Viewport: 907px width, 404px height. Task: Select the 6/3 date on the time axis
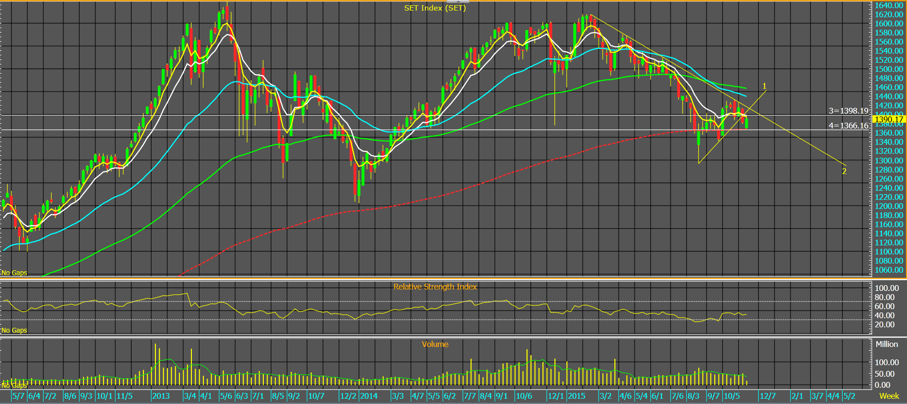click(x=242, y=396)
